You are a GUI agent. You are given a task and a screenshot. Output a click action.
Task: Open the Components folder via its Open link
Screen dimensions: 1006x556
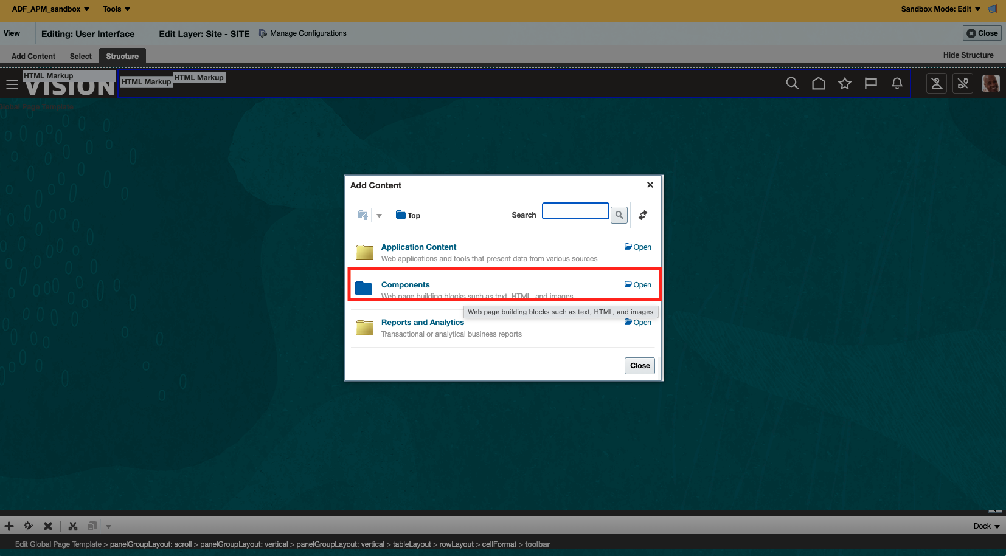[x=637, y=284]
